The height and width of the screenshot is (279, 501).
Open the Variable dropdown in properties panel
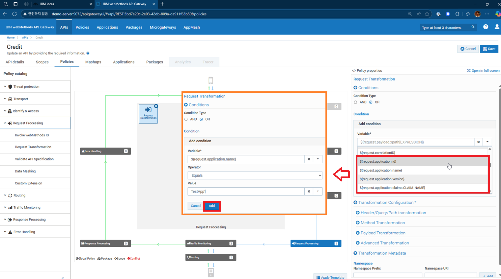[487, 142]
